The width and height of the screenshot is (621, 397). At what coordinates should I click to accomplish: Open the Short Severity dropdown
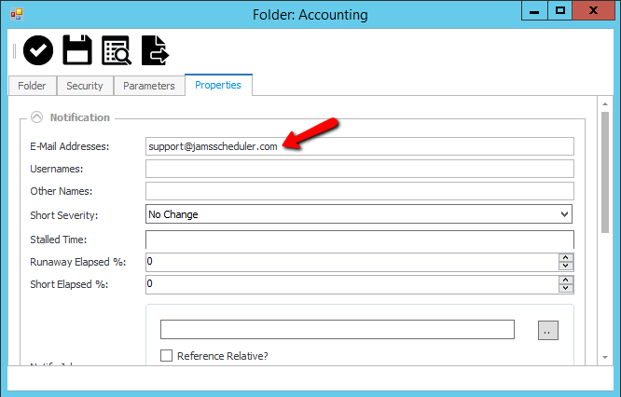pyautogui.click(x=359, y=214)
